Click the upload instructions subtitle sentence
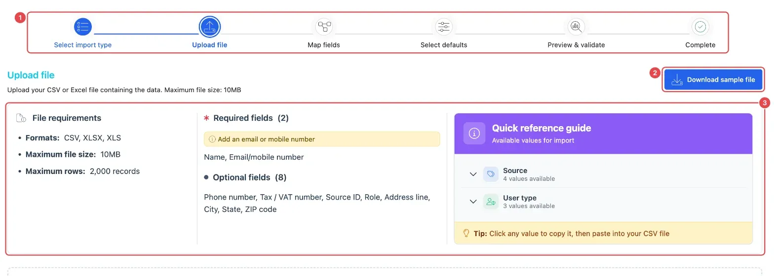 coord(124,90)
